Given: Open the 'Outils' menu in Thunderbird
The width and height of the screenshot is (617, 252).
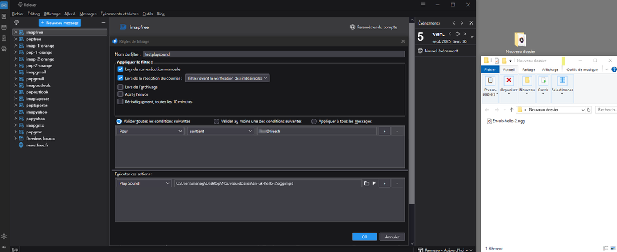Looking at the screenshot, I should coord(148,14).
